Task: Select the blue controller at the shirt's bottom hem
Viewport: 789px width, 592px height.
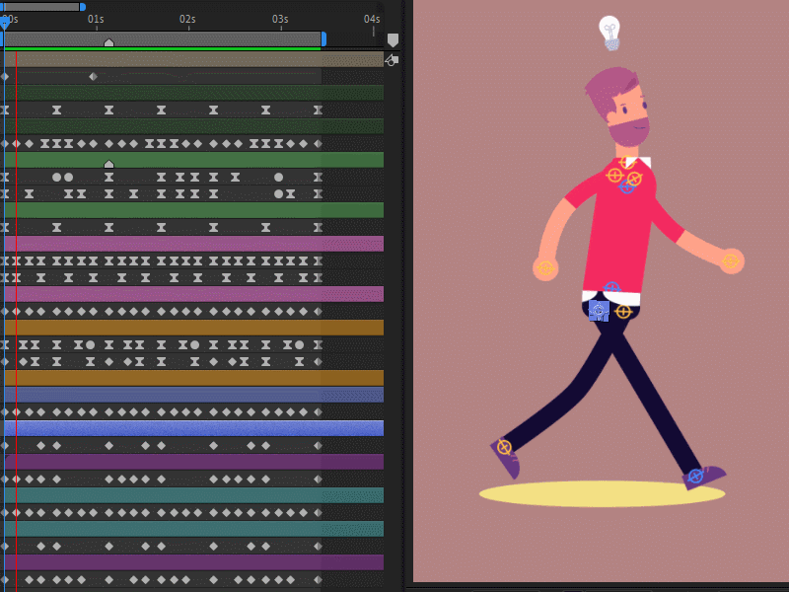Action: [611, 287]
